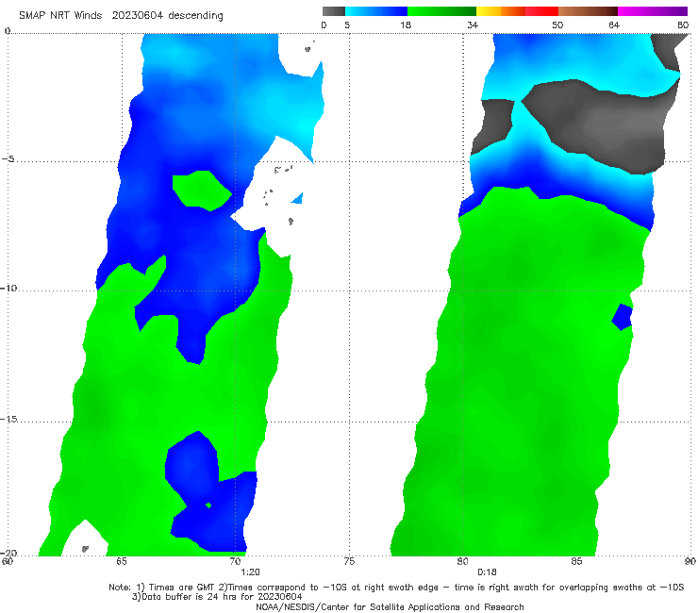
Task: Click the swath time label below longitude 80
Action: pyautogui.click(x=487, y=572)
